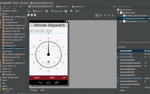Viewport: 150px width, 94px height.
Task: Click the zoom to fit icon
Action: tap(97, 15)
